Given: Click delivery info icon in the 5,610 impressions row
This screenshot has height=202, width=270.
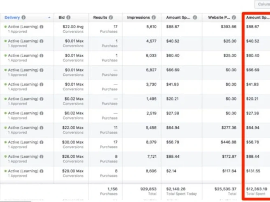Looking at the screenshot, I should click(x=42, y=27).
